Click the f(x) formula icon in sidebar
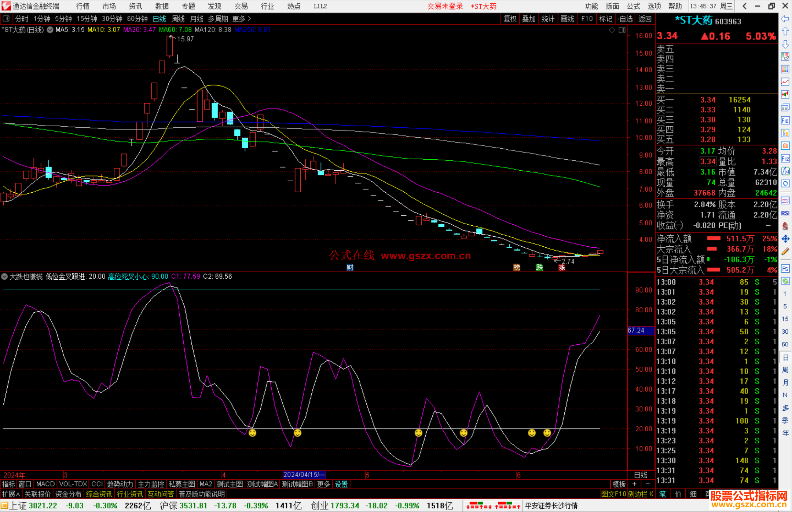Screen dimensions: 792x512 pos(785,171)
